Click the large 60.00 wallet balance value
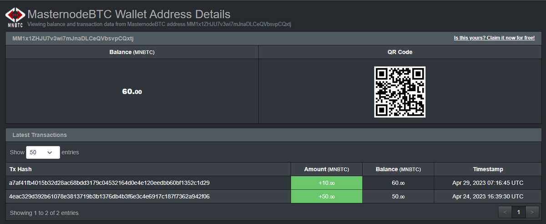Viewport: 546px width, 224px height. pyautogui.click(x=132, y=92)
